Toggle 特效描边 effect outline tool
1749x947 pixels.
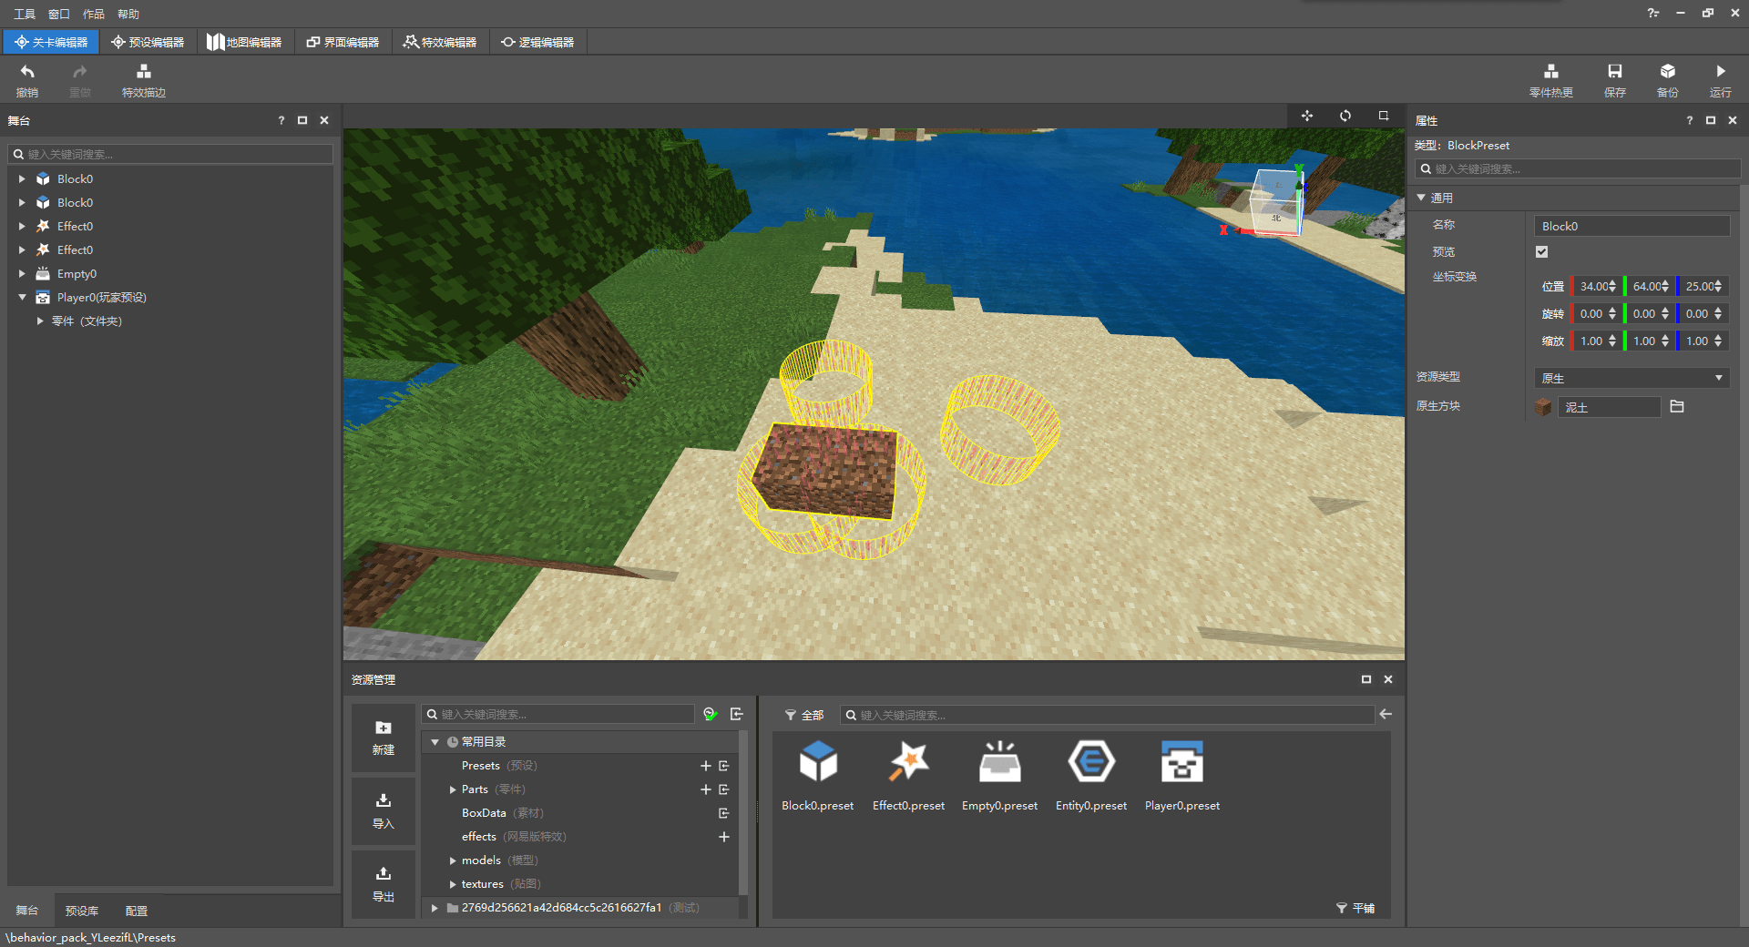pos(143,79)
